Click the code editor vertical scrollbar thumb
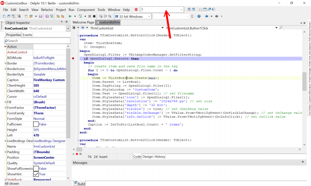 (x=304, y=82)
